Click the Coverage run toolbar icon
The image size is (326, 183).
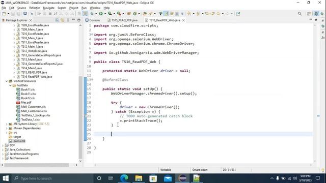[x=110, y=14]
